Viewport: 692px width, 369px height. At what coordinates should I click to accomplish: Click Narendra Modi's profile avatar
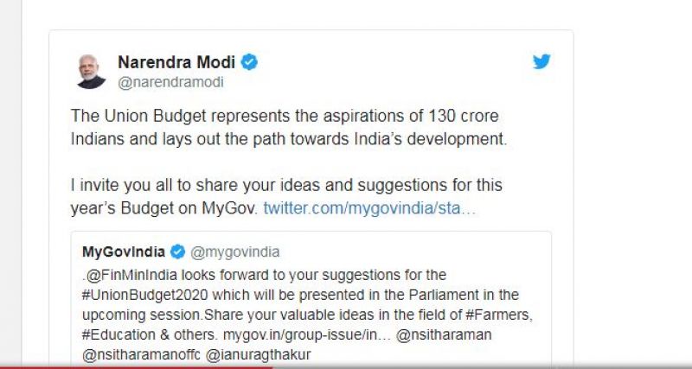point(89,69)
